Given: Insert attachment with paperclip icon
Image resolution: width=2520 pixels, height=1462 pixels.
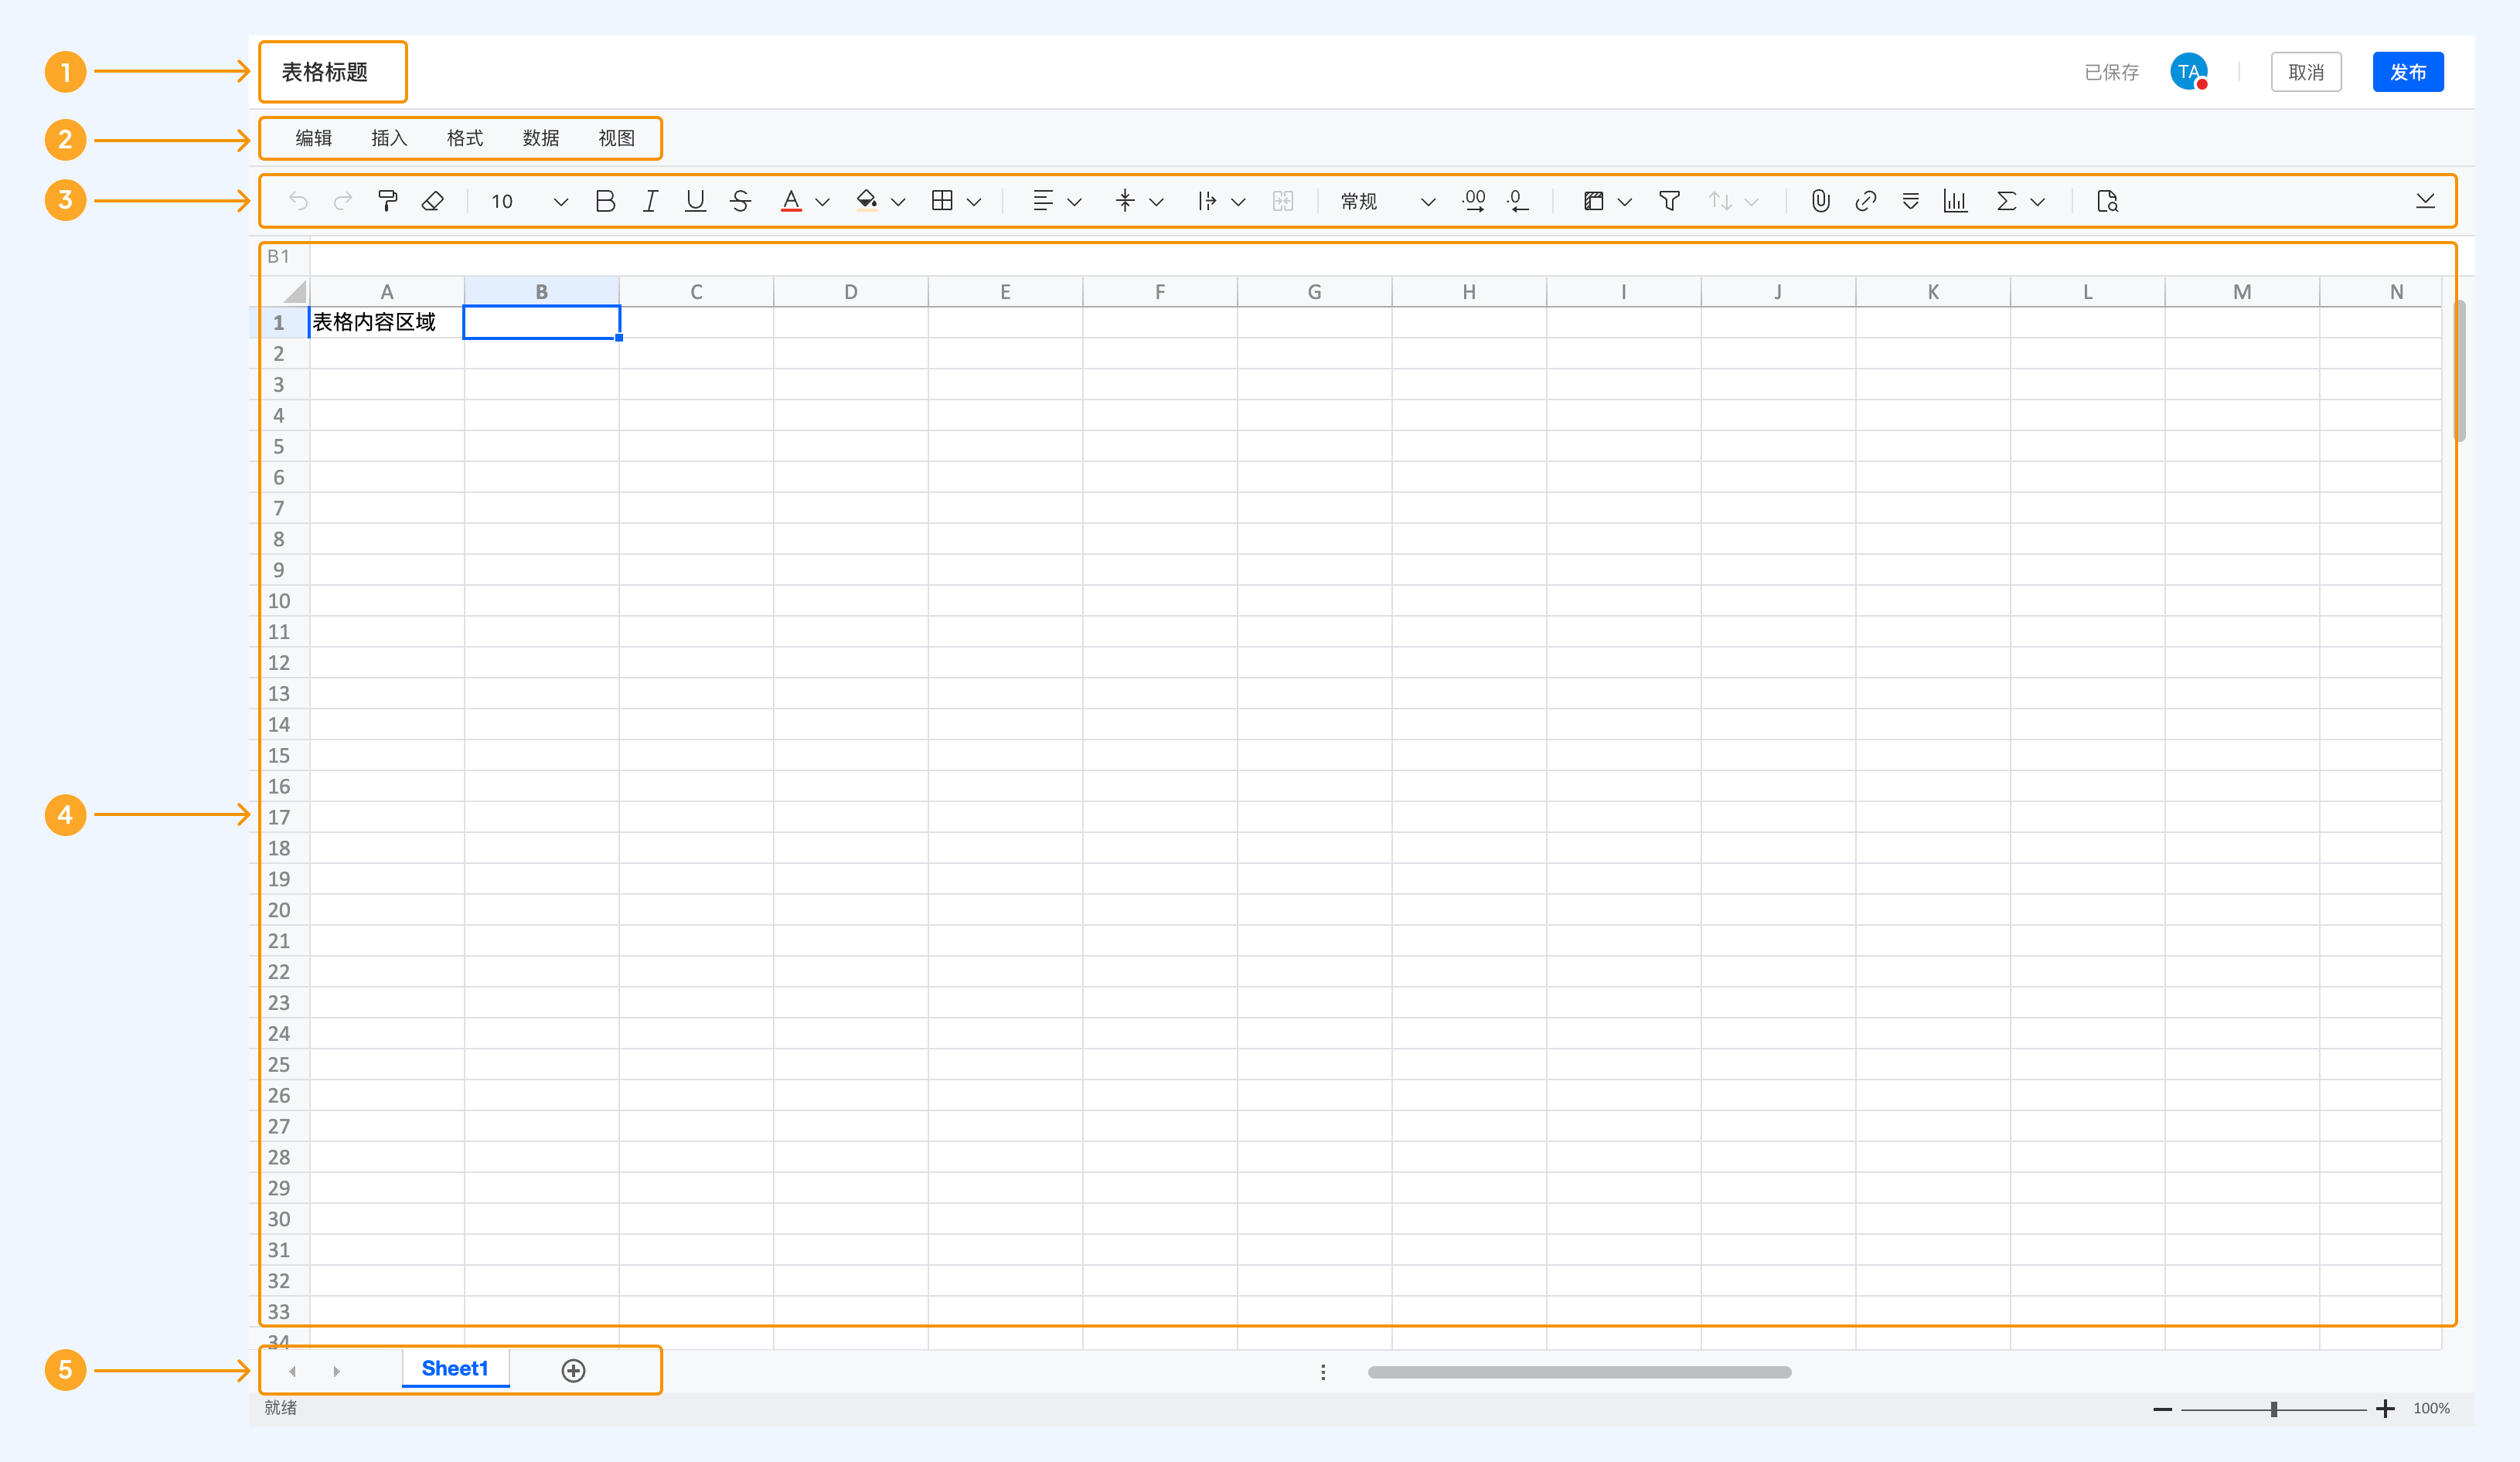Looking at the screenshot, I should (1821, 201).
